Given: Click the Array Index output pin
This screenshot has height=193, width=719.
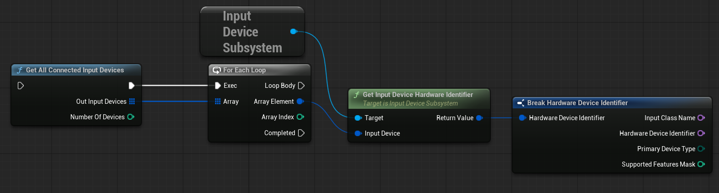Looking at the screenshot, I should click(x=300, y=117).
